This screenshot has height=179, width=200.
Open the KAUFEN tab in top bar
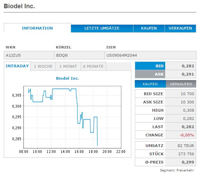click(x=149, y=28)
